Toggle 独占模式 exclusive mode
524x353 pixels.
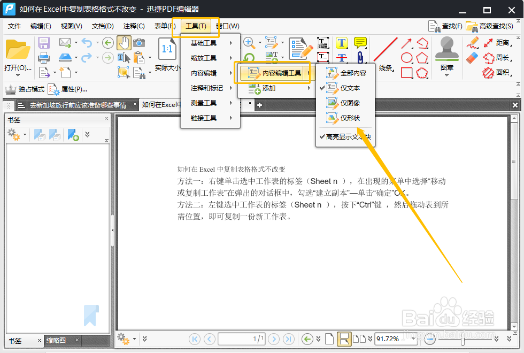coord(25,89)
